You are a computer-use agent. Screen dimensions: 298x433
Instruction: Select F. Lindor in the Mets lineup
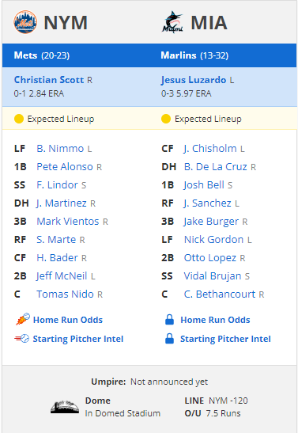point(58,184)
